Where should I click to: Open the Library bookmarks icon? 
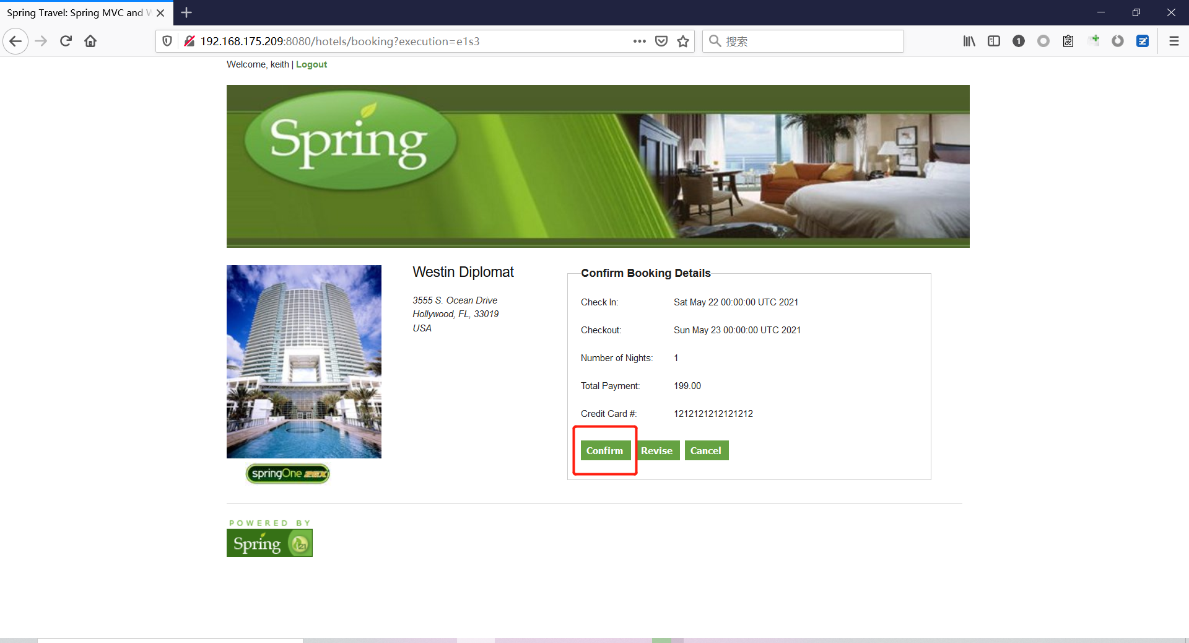click(x=969, y=42)
